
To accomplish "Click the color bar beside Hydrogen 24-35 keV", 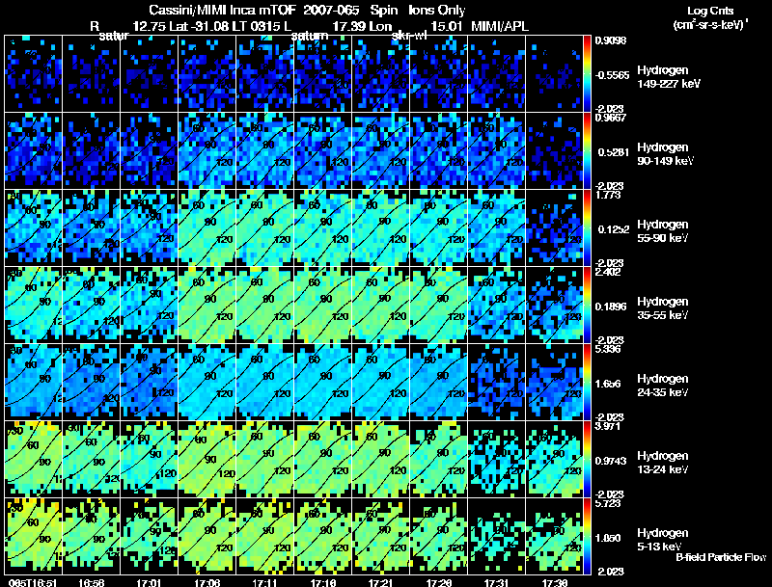I will pyautogui.click(x=587, y=383).
